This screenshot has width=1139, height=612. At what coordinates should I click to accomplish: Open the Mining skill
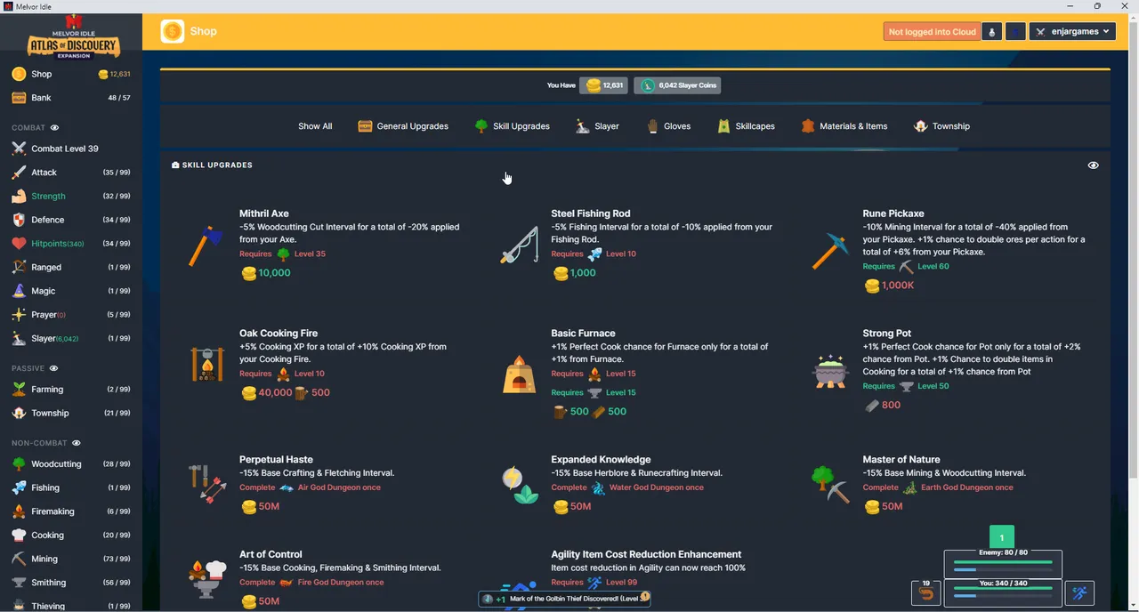coord(71,559)
